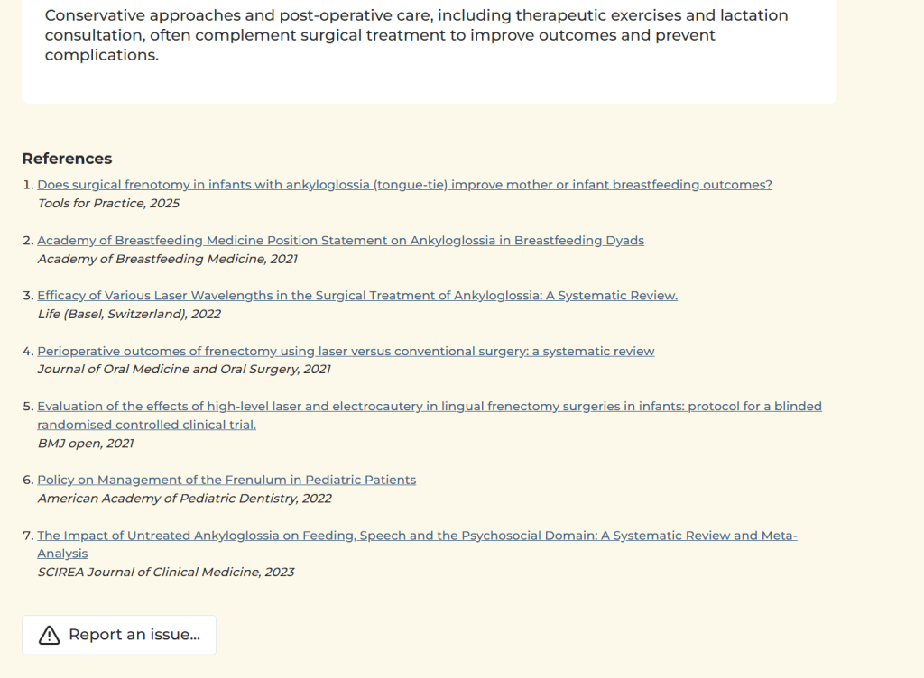The image size is (924, 678).
Task: Click 'Journal of Oral Medicine and Oral Surgery, 2021'
Action: click(x=184, y=370)
